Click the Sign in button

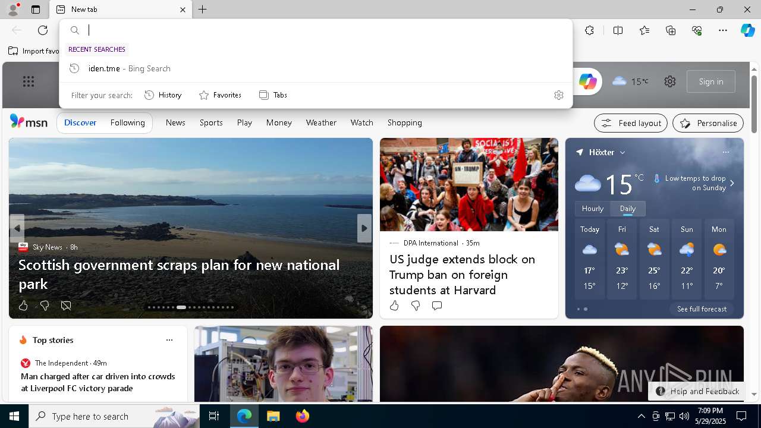point(711,81)
